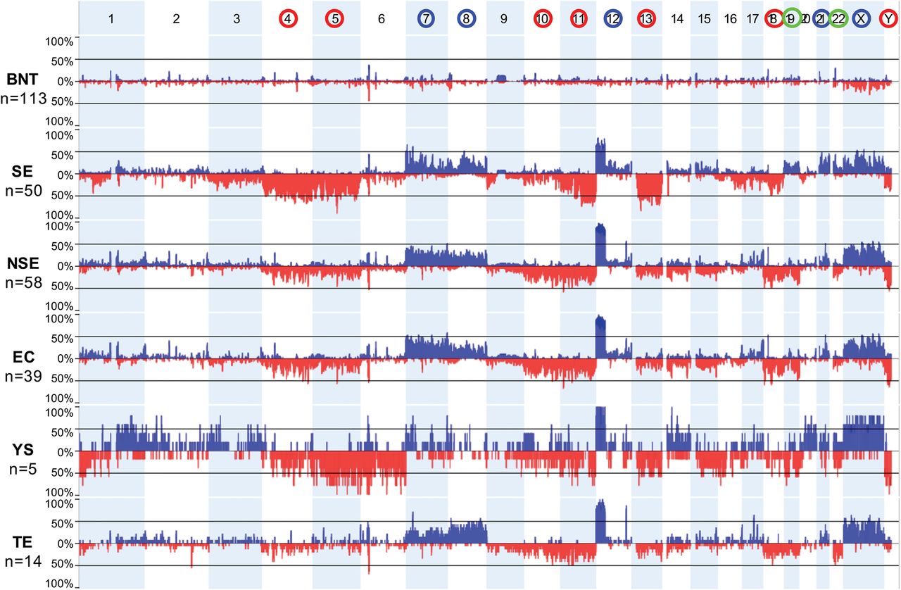This screenshot has width=901, height=590.
Task: Select the chromosome 6 column header
Action: tap(382, 20)
